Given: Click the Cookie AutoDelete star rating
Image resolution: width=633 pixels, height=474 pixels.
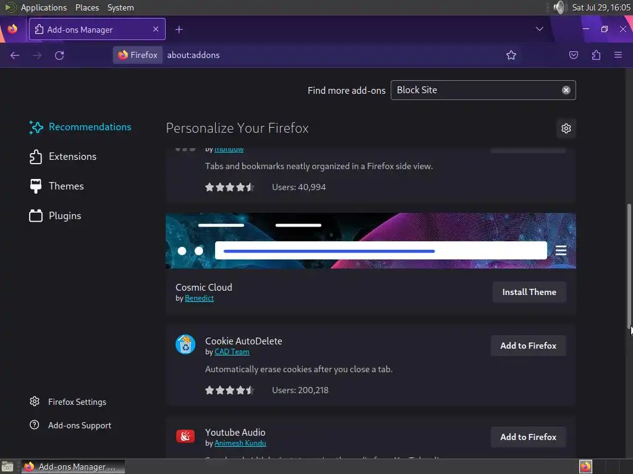Looking at the screenshot, I should click(x=229, y=390).
